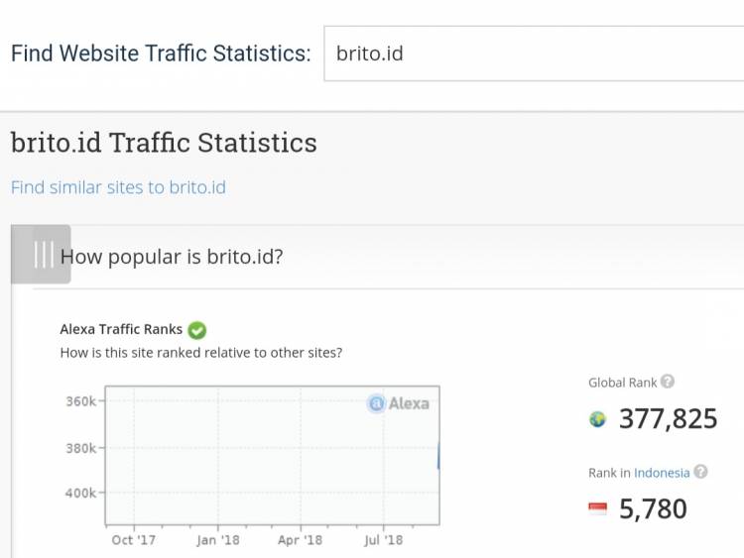
Task: Click the green checkmark beside Alexa Traffic Ranks
Action: 196,330
